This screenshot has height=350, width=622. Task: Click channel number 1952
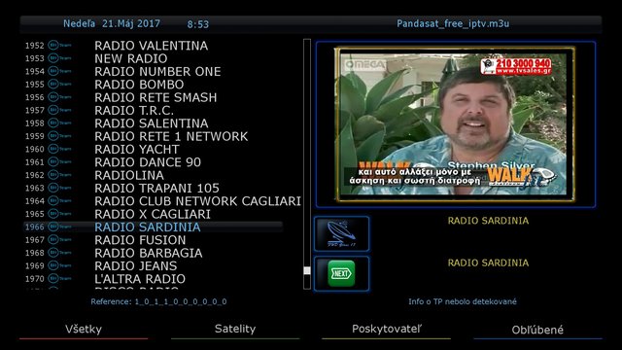[35, 46]
